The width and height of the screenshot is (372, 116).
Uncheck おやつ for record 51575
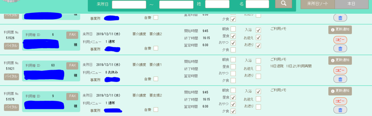[233, 104]
